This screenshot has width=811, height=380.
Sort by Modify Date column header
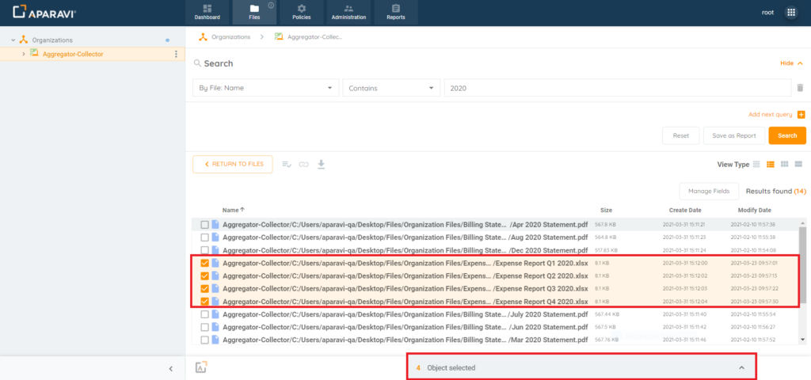pos(754,211)
